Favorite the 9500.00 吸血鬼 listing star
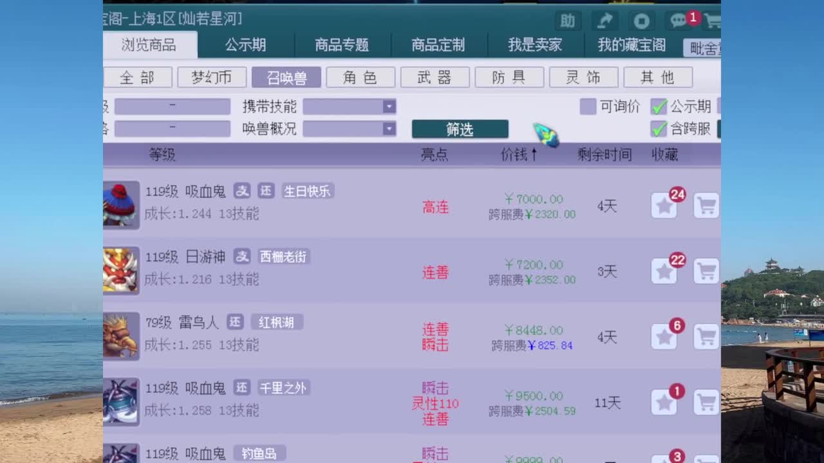The height and width of the screenshot is (463, 824). point(664,403)
